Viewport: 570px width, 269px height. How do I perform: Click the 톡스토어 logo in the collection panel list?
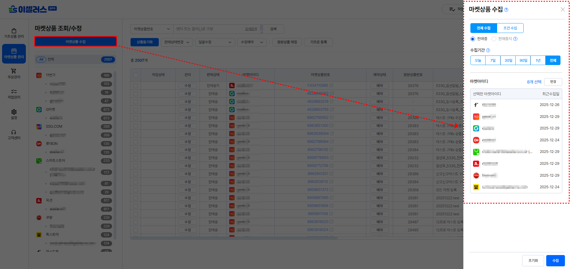pyautogui.click(x=476, y=187)
